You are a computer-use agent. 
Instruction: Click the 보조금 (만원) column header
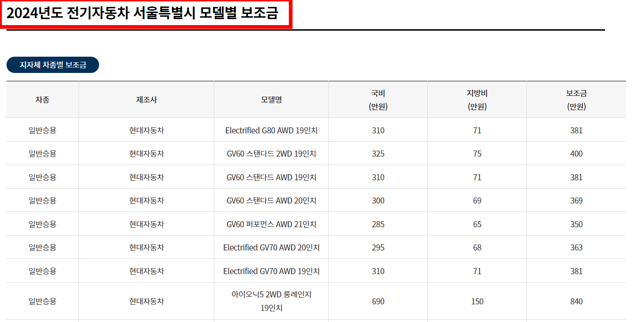point(576,100)
